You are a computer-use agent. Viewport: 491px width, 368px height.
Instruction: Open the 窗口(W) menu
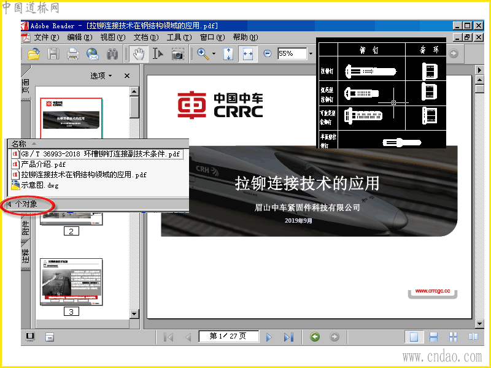click(212, 37)
